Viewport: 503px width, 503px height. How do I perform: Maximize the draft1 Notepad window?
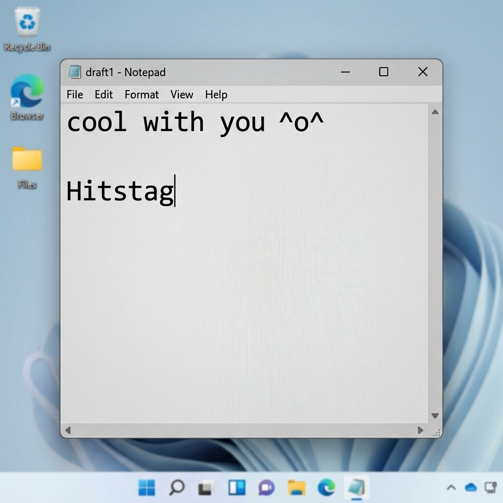384,72
